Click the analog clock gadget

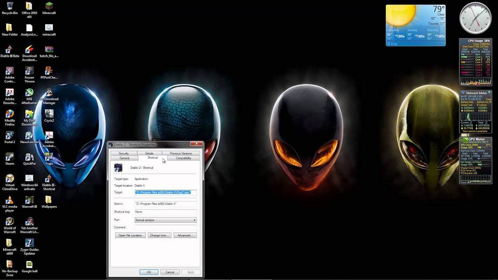(x=475, y=18)
